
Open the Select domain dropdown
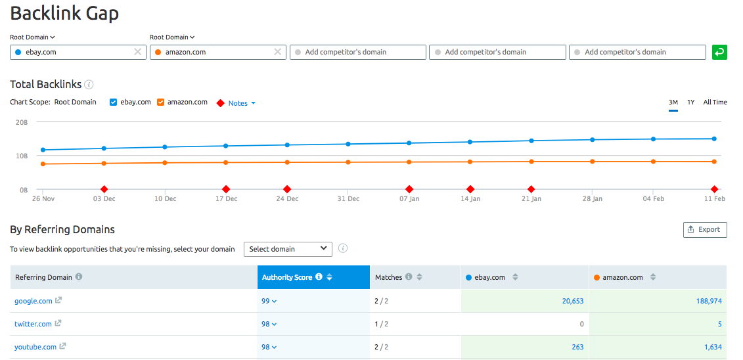coord(288,249)
